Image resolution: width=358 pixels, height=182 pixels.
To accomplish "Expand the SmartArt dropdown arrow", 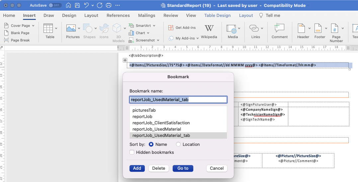I will (154, 26).
